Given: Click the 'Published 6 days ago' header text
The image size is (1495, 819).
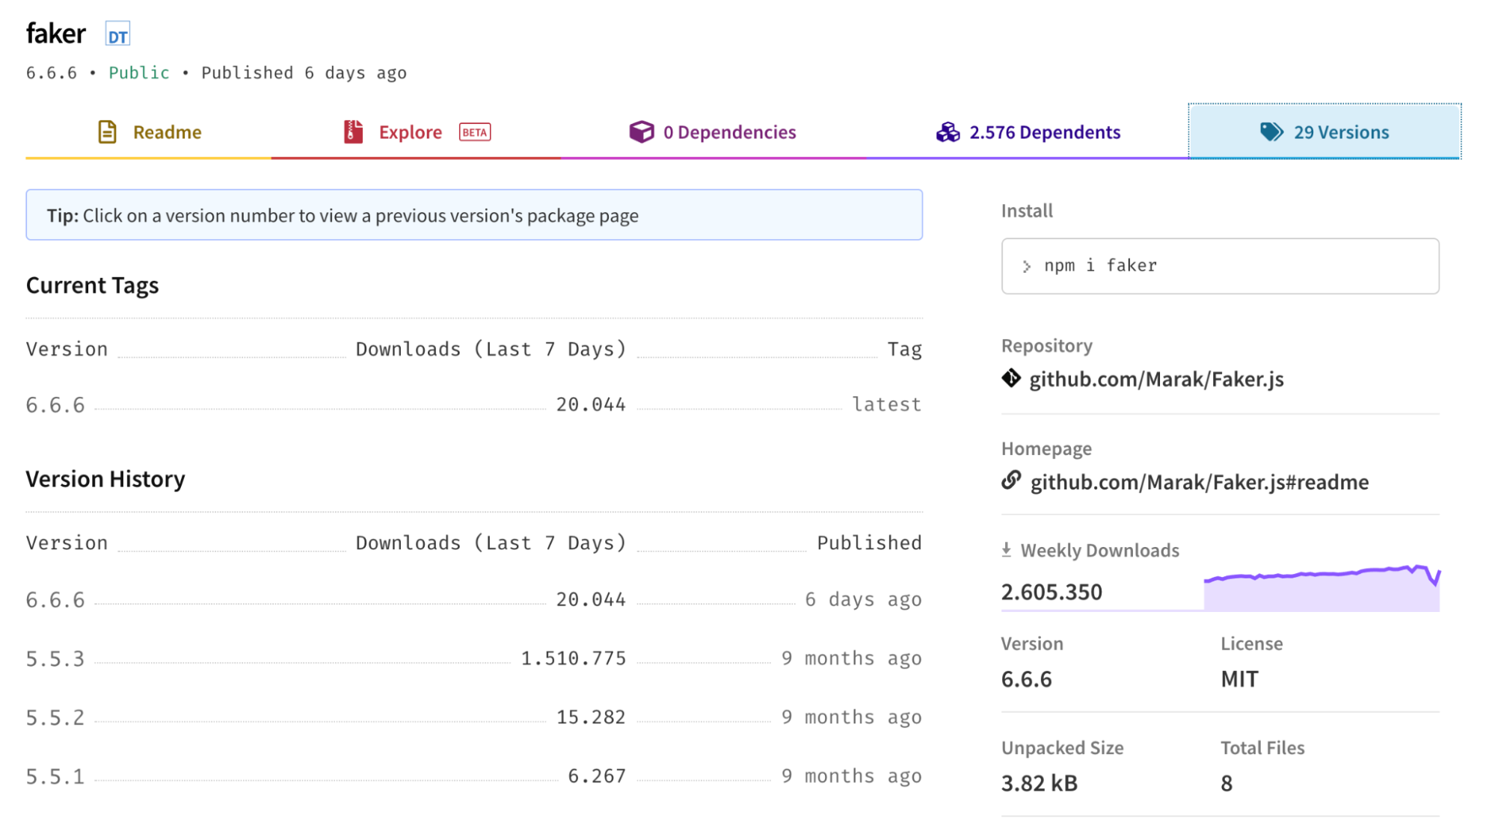Looking at the screenshot, I should click(304, 72).
